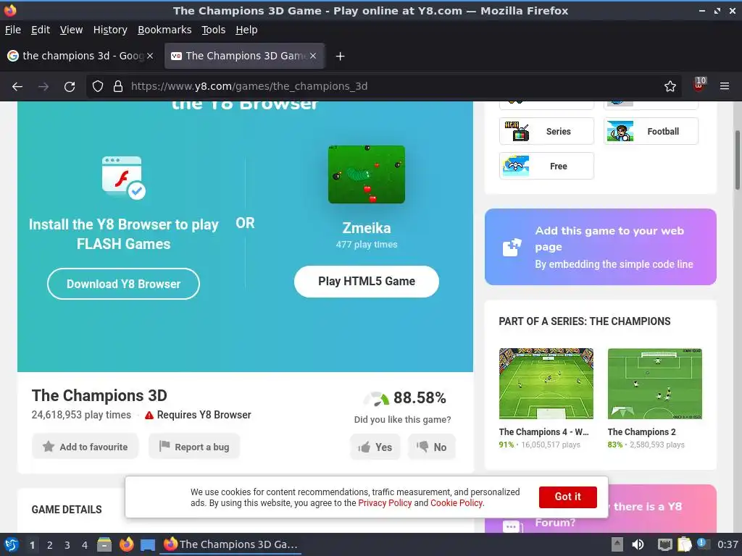The width and height of the screenshot is (742, 556).
Task: Open the File menu
Action: [13, 30]
